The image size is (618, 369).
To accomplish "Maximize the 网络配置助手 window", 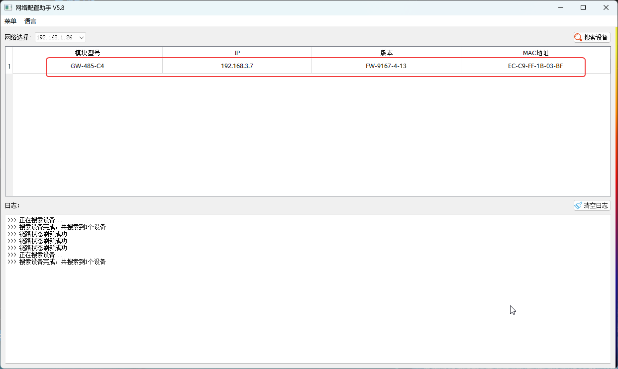I will tap(583, 7).
